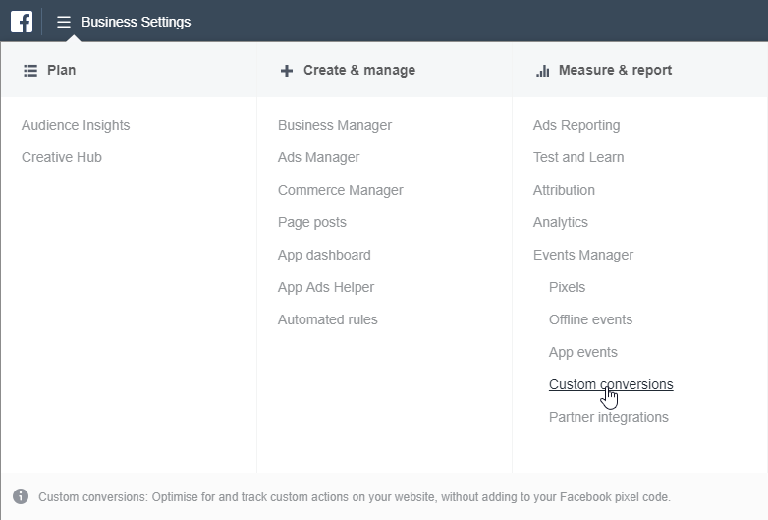Click the Plan section heading
The height and width of the screenshot is (520, 768).
coord(61,70)
